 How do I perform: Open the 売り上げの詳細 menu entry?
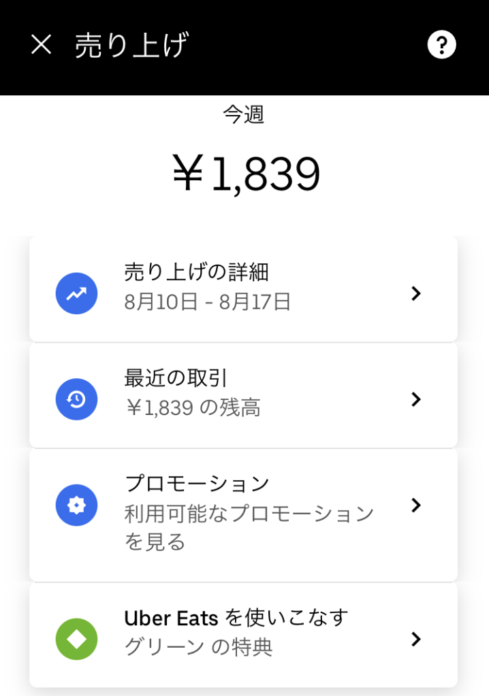(196, 272)
